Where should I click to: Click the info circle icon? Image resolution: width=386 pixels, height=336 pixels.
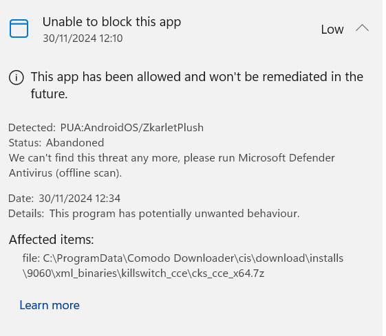[17, 78]
